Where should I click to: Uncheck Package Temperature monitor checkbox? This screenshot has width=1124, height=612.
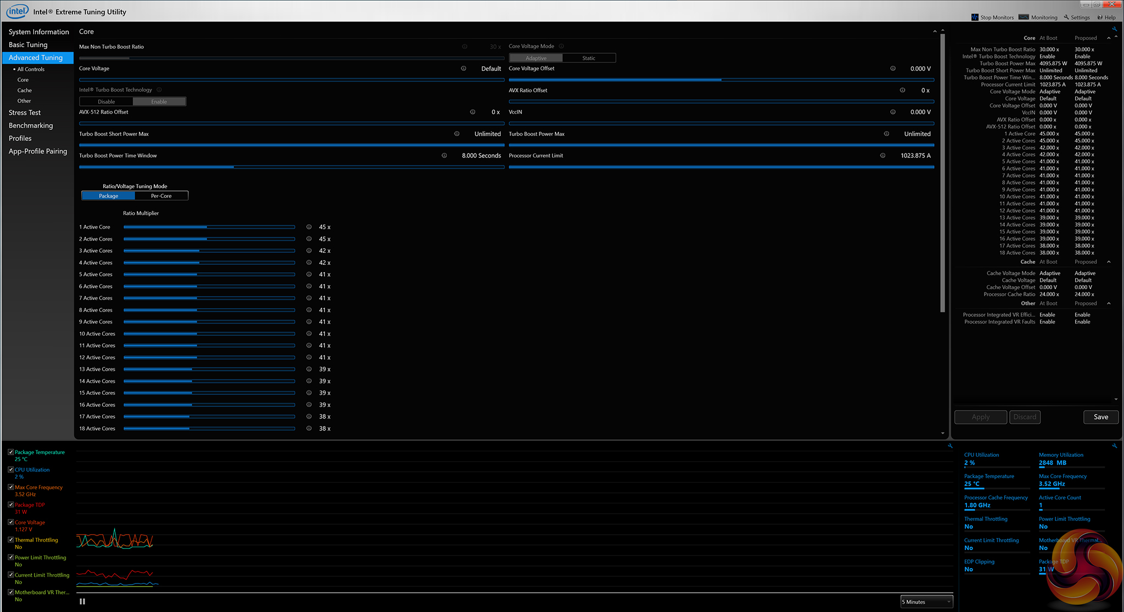point(11,452)
